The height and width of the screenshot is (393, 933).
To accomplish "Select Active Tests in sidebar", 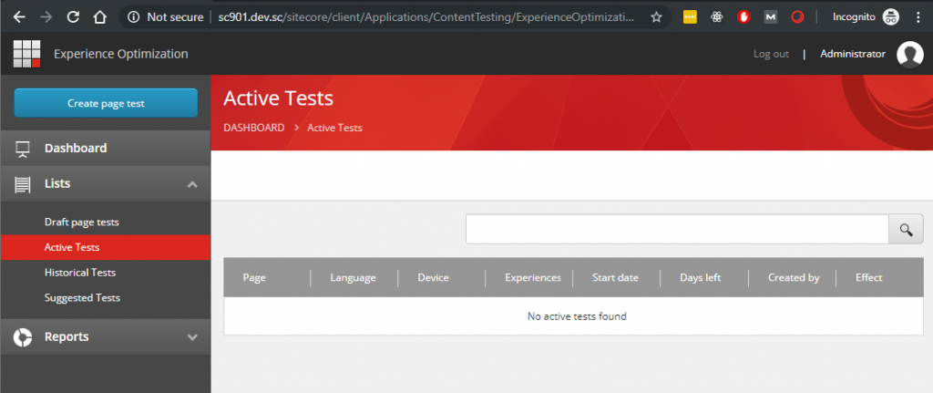I will 72,247.
